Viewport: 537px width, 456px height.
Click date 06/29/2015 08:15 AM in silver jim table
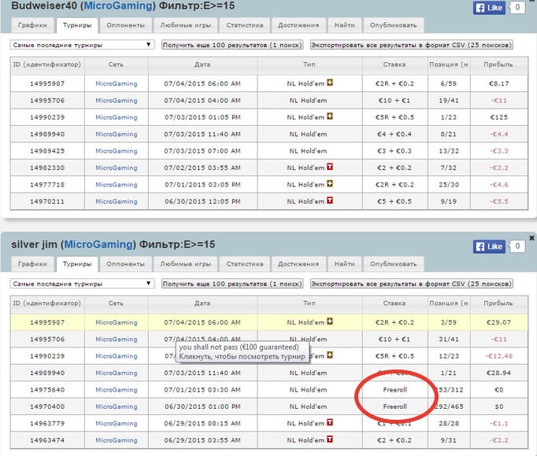[202, 424]
